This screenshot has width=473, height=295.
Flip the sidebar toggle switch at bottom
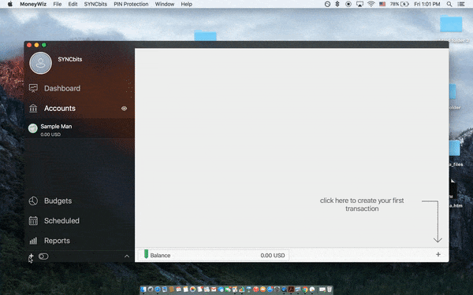[x=43, y=256]
